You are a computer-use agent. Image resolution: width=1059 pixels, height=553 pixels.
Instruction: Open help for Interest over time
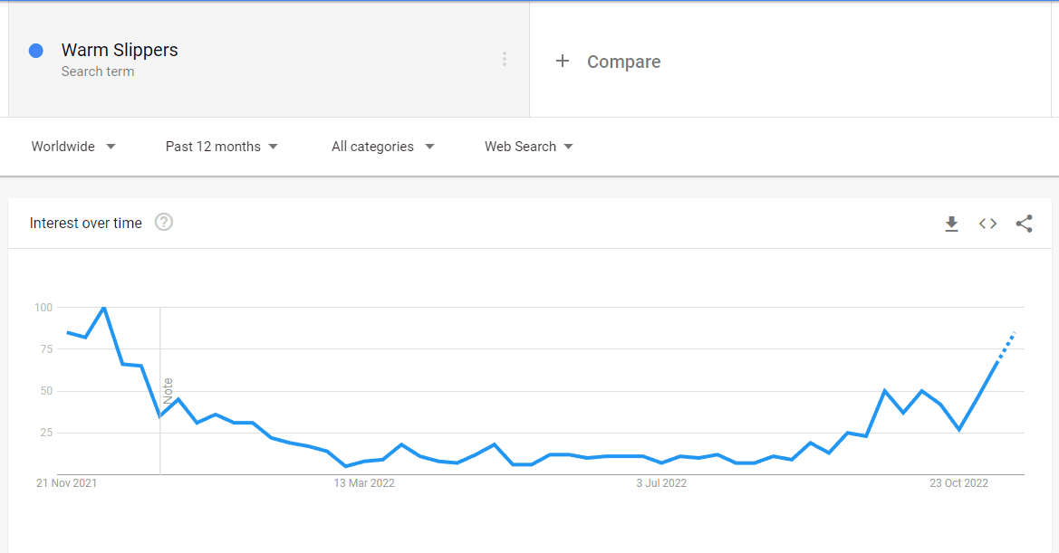tap(163, 222)
